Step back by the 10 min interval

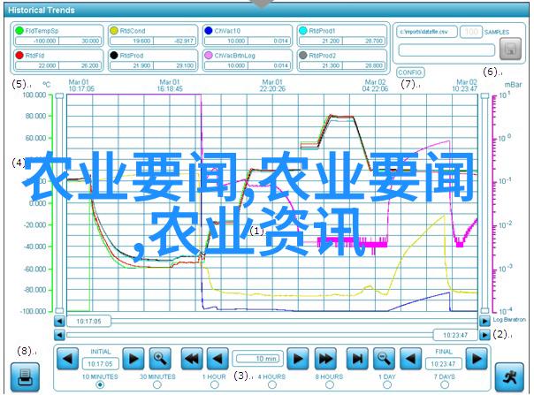pos(218,358)
